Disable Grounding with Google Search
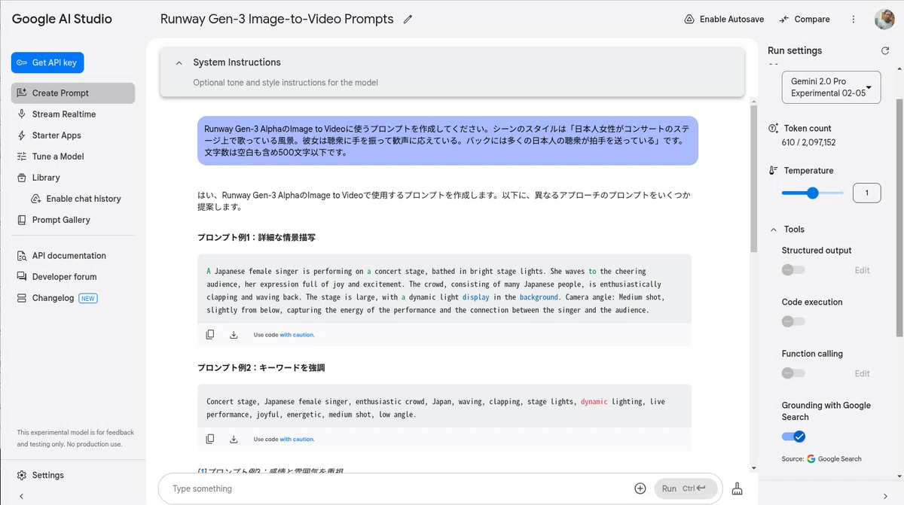904x505 pixels. (x=794, y=437)
